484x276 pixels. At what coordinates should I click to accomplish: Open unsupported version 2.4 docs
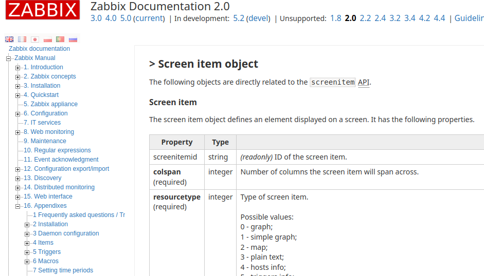pyautogui.click(x=380, y=18)
